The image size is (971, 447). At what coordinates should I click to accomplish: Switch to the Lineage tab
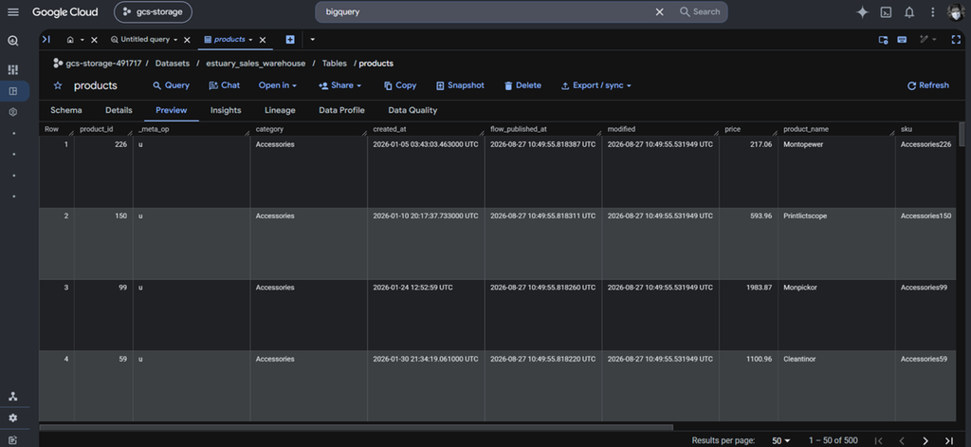(280, 110)
